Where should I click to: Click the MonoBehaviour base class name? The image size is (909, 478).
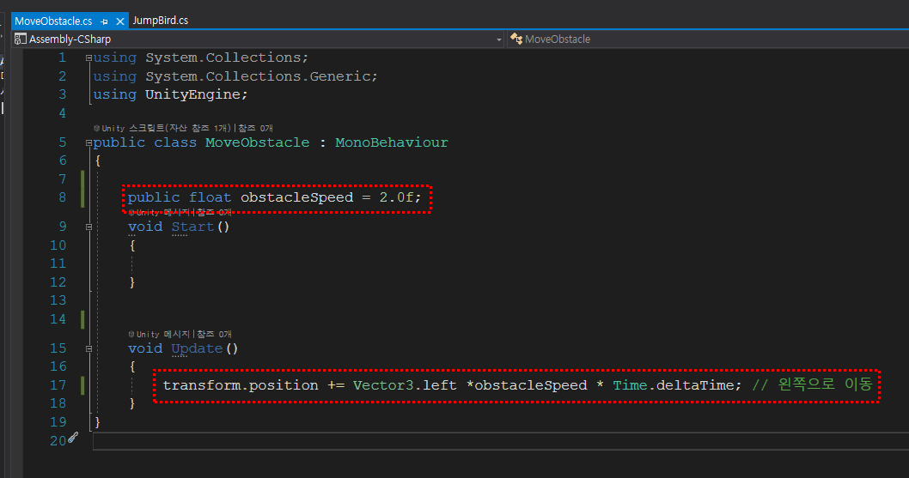click(x=391, y=142)
